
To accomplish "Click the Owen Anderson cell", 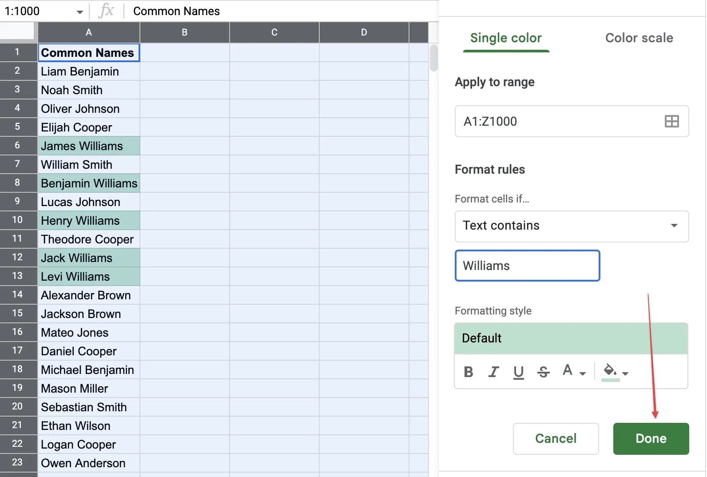I will pos(89,463).
